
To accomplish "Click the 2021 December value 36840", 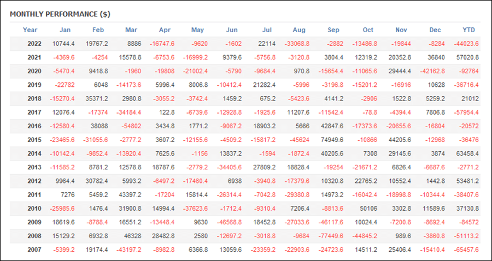I will pos(436,58).
